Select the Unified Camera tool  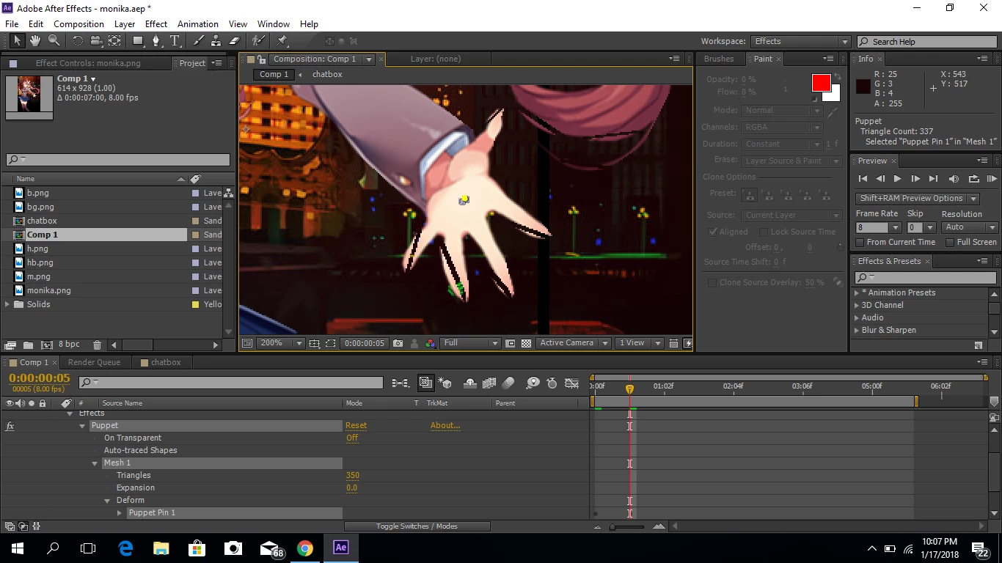click(x=96, y=41)
